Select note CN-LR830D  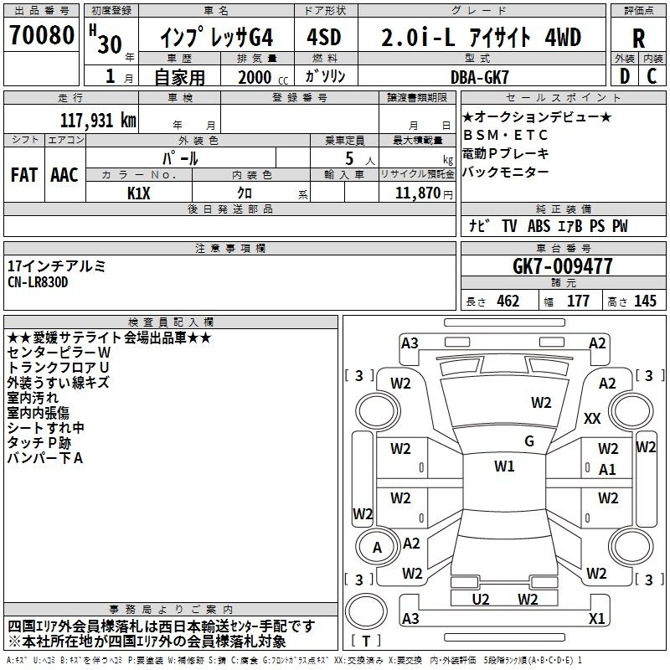(x=38, y=282)
